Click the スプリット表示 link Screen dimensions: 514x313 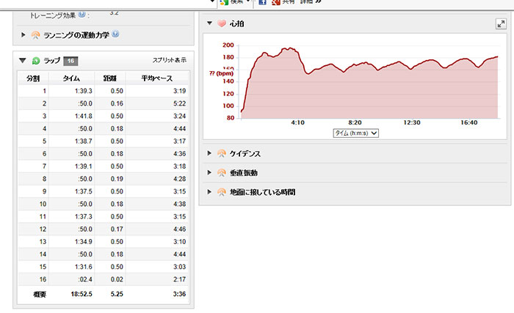point(169,60)
